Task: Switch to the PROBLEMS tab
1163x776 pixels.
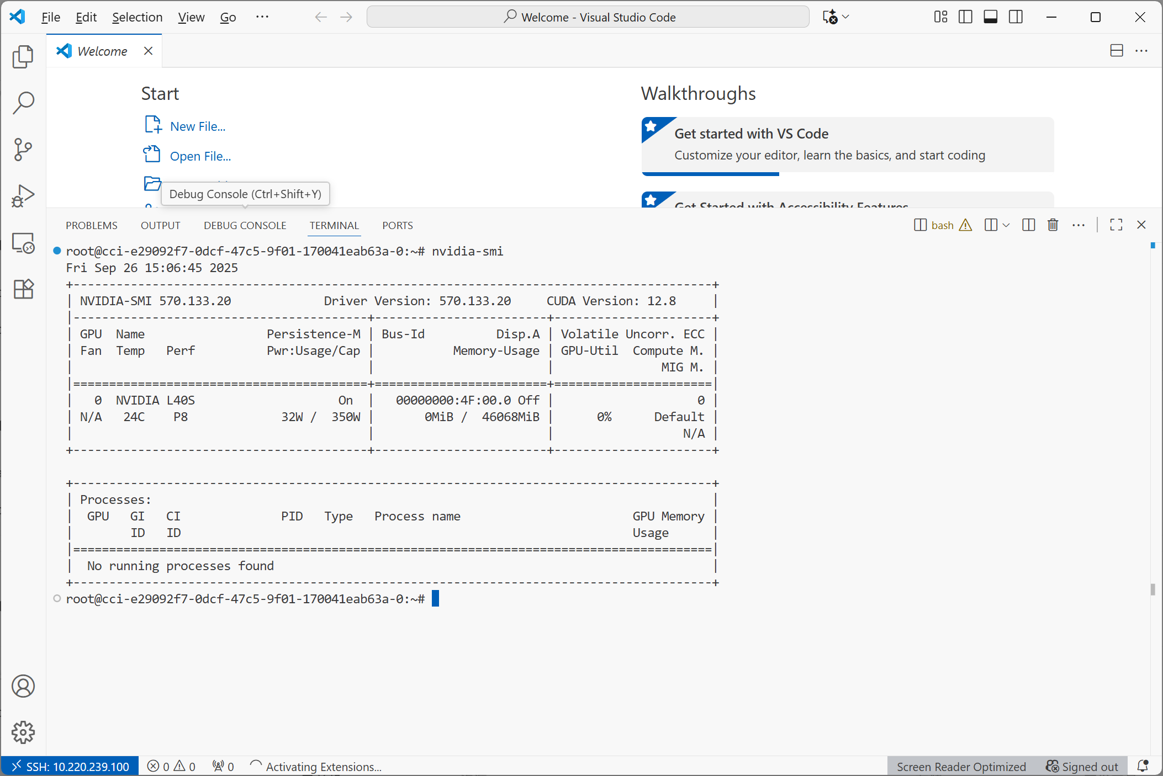Action: click(91, 225)
